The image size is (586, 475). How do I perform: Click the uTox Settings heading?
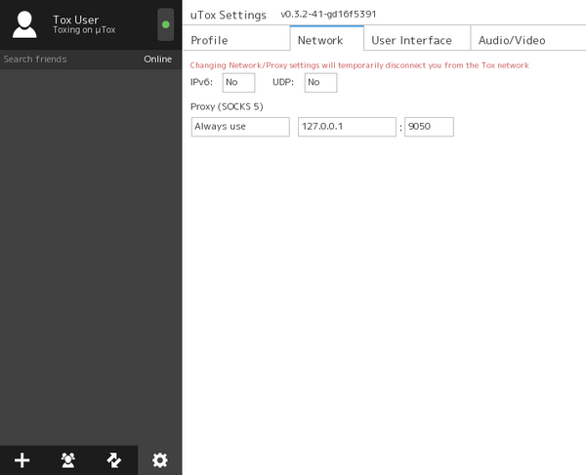pos(229,15)
